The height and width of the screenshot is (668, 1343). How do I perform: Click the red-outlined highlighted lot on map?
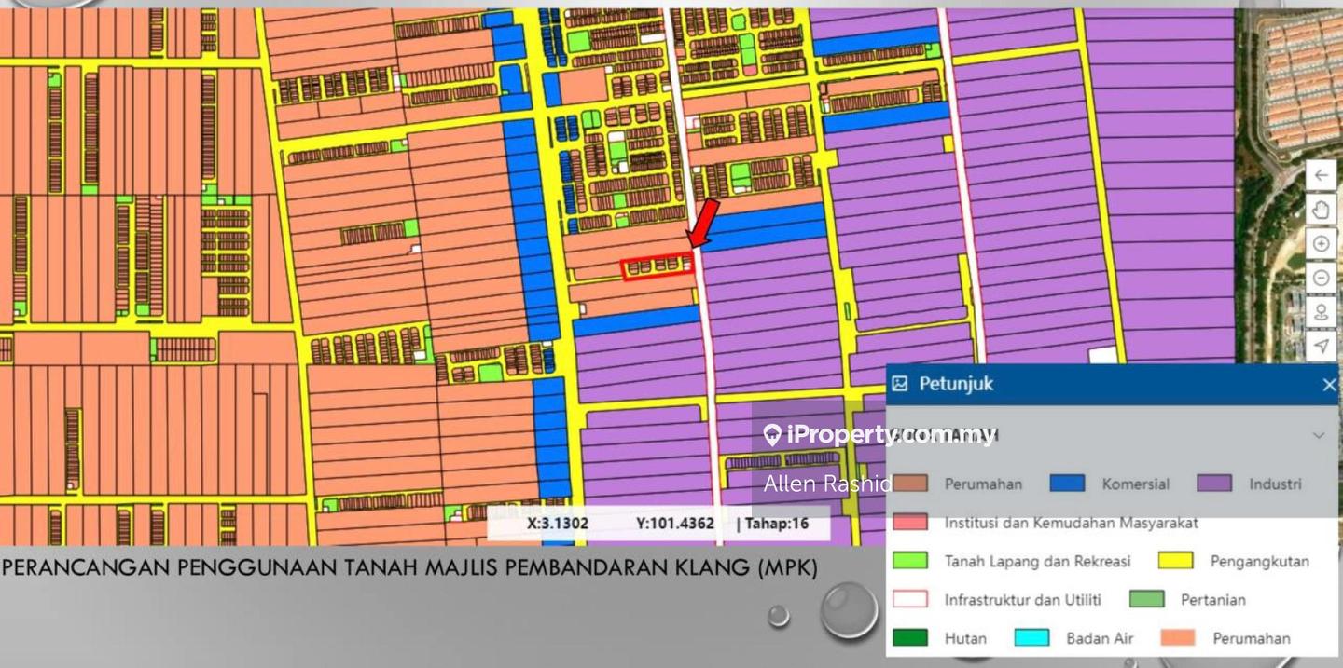(658, 267)
